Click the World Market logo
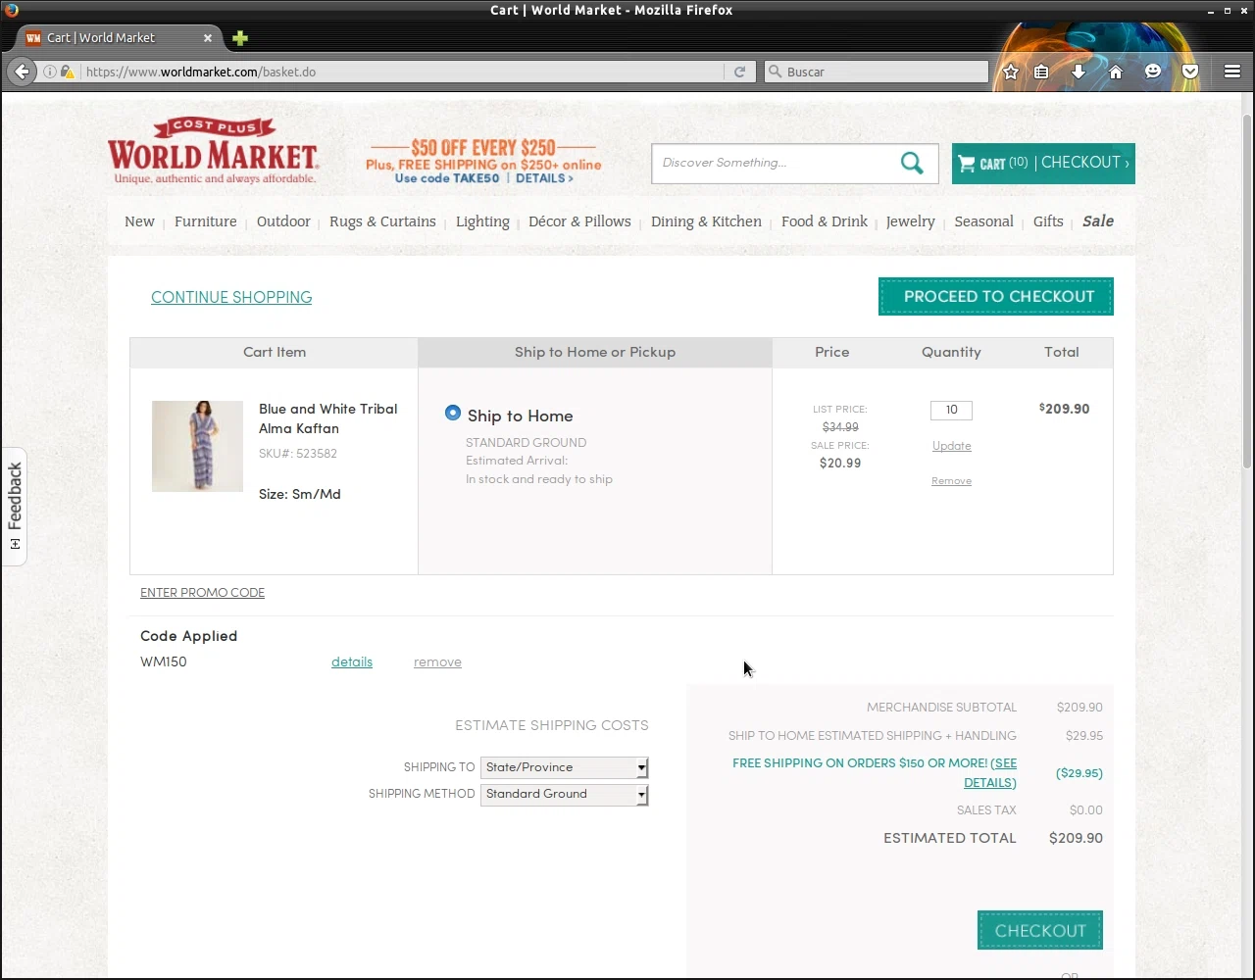This screenshot has height=980, width=1255. pyautogui.click(x=213, y=151)
